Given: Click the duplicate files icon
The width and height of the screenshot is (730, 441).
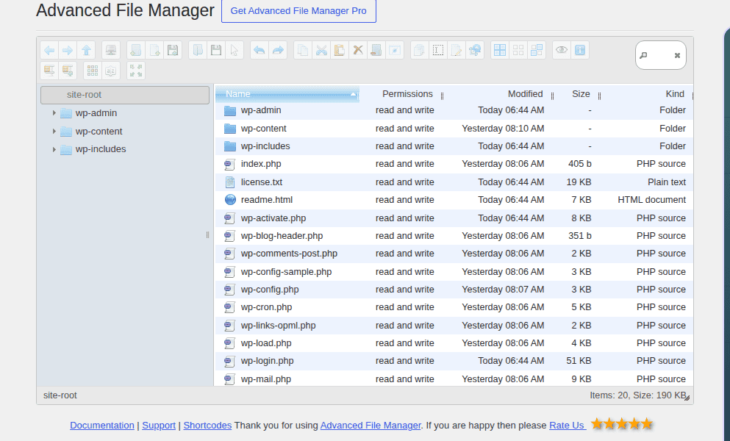Looking at the screenshot, I should click(x=420, y=50).
